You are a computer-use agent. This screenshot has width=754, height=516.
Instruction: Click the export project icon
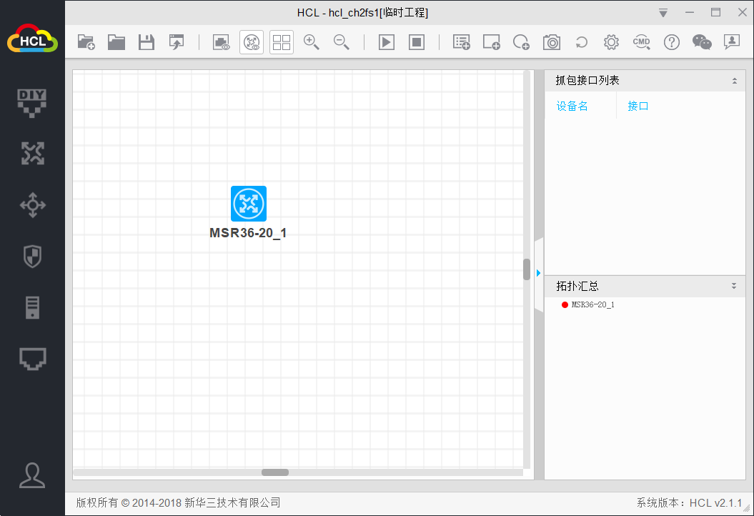pyautogui.click(x=177, y=42)
